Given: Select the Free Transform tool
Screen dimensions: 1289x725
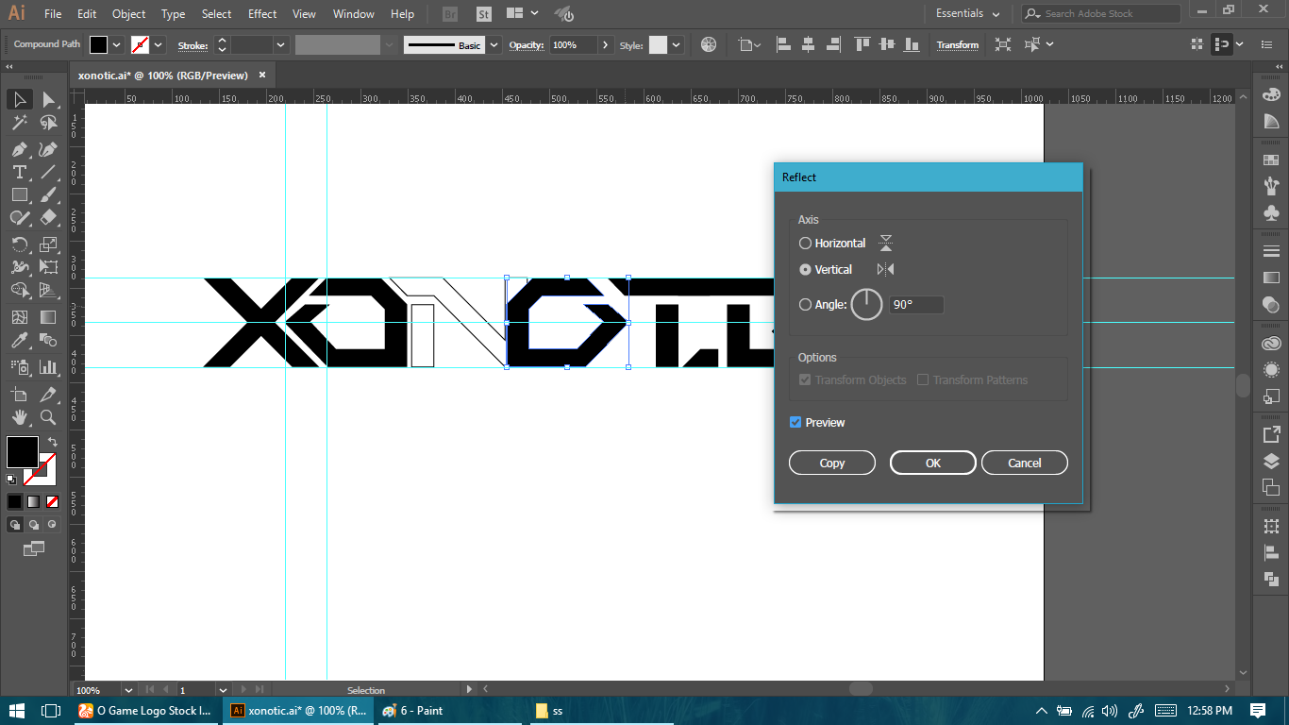Looking at the screenshot, I should (x=49, y=267).
